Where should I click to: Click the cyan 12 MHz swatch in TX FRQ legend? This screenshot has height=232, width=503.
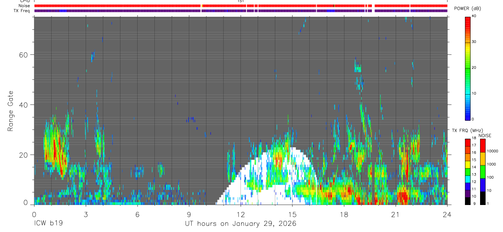coord(468,179)
